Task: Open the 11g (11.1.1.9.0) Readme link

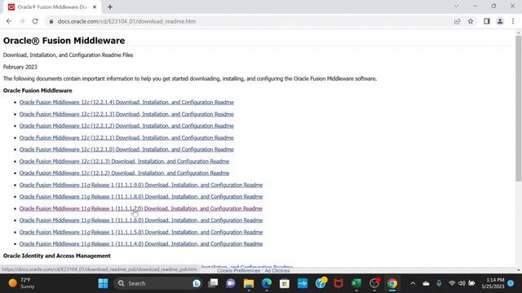Action: click(141, 185)
